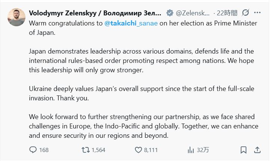270x161 pixels.
Task: Click the 32万 views count
Action: coord(203,150)
